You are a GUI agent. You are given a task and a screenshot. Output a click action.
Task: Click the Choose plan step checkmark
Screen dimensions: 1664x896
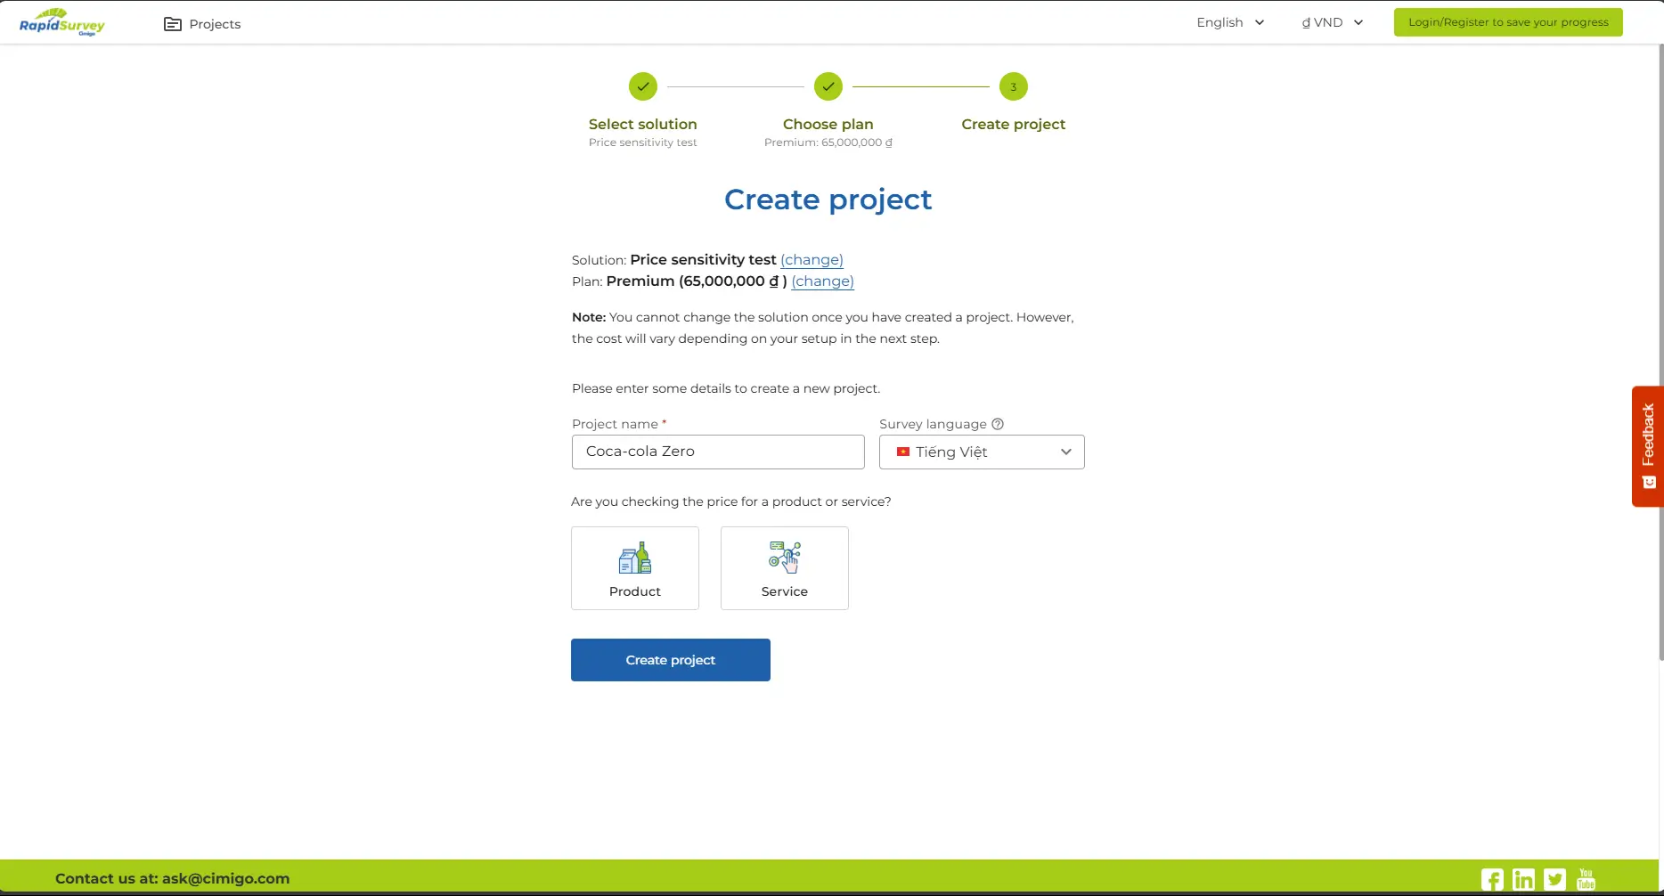point(828,86)
